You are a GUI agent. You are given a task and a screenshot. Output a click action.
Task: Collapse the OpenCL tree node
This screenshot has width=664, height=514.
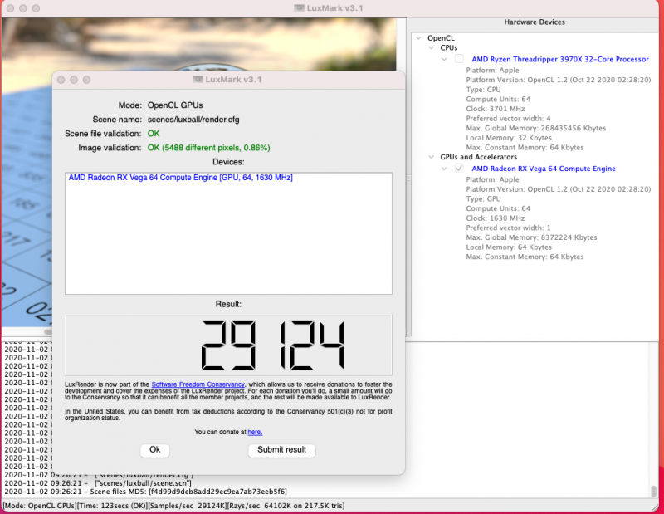click(418, 37)
